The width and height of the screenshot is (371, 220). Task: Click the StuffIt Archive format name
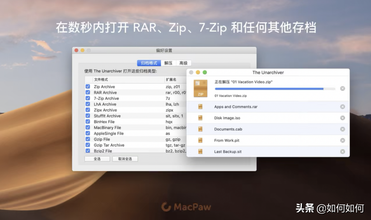click(107, 116)
